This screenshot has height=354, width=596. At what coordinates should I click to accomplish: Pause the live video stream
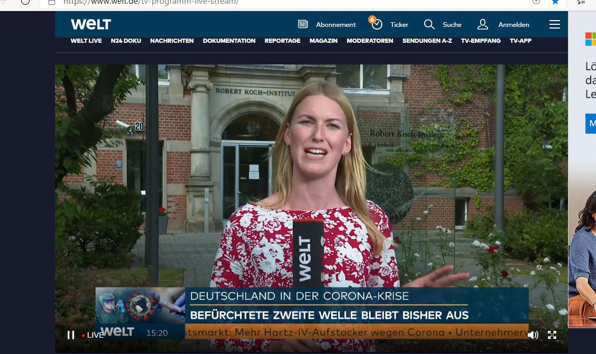click(x=71, y=335)
